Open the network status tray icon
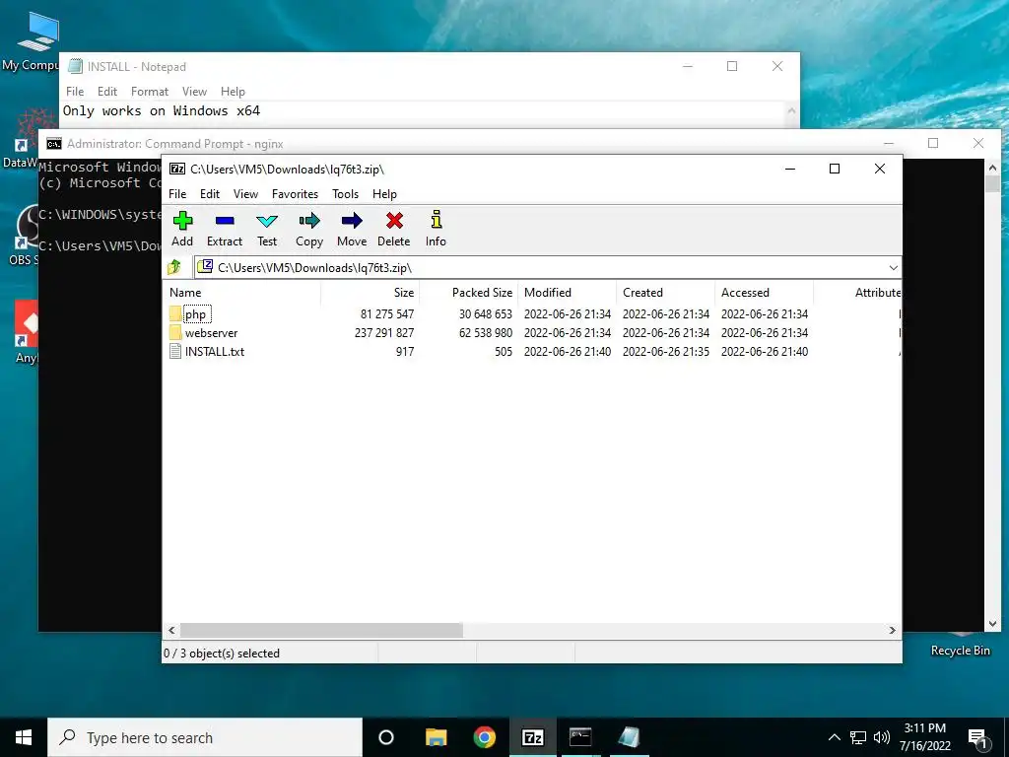Viewport: 1009px width, 757px height. 858,737
